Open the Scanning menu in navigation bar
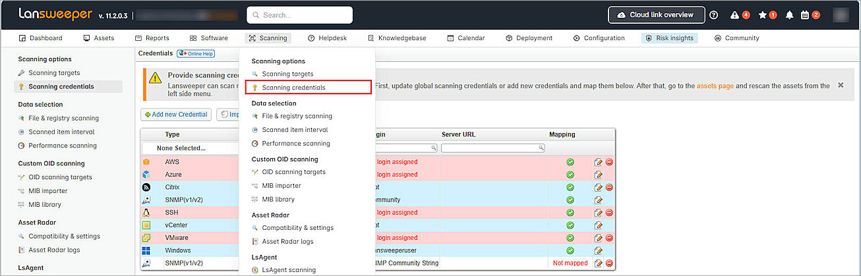Viewport: 861px width, 276px height. click(268, 38)
